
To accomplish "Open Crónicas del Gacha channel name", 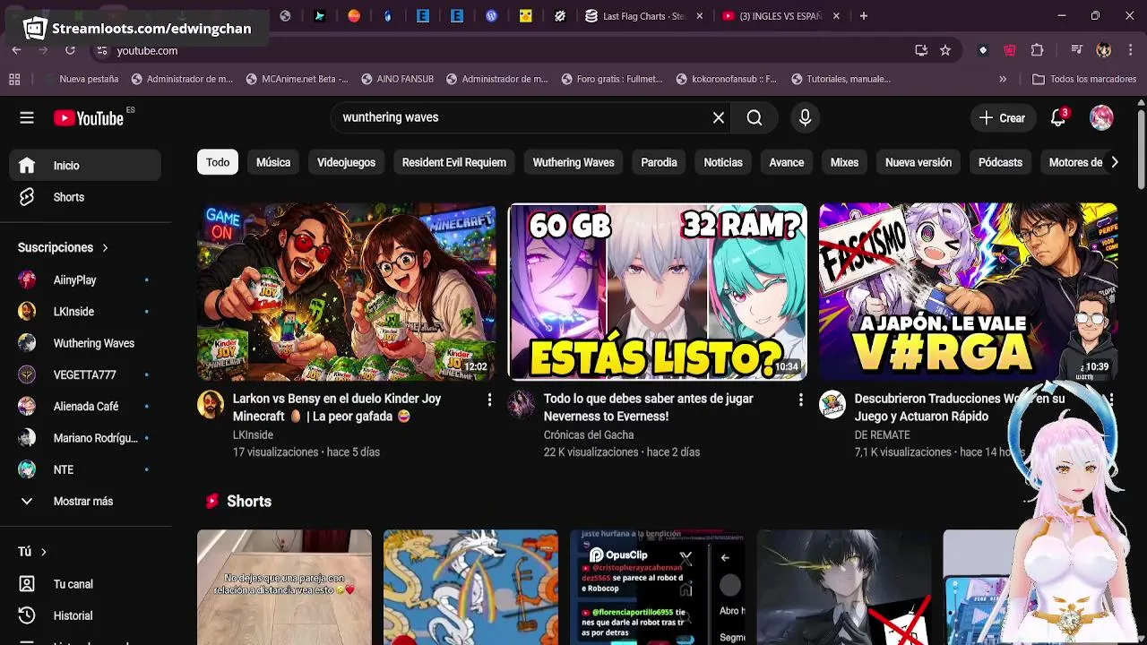I will coord(589,435).
